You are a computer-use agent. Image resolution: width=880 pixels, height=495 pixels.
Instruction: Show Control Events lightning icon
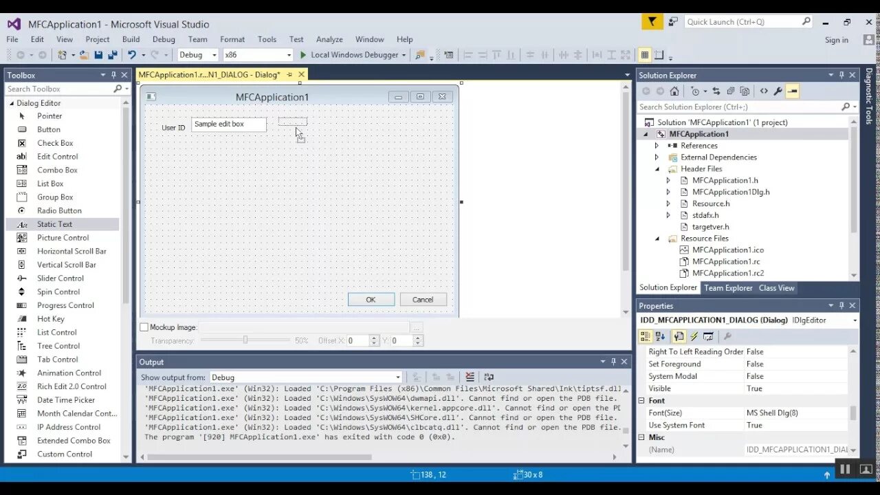click(694, 336)
